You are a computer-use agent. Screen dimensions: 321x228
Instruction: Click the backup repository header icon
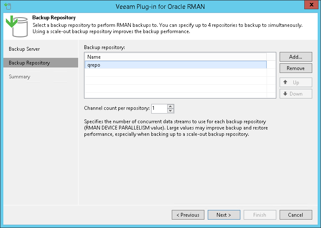17,26
